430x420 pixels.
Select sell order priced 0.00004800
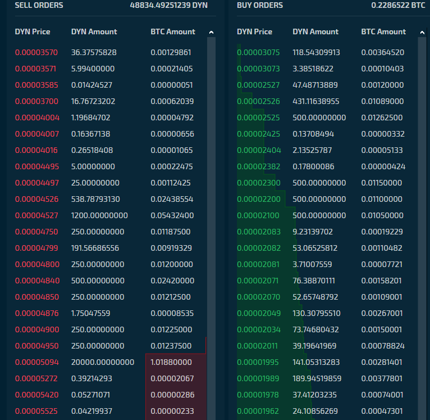click(x=111, y=264)
